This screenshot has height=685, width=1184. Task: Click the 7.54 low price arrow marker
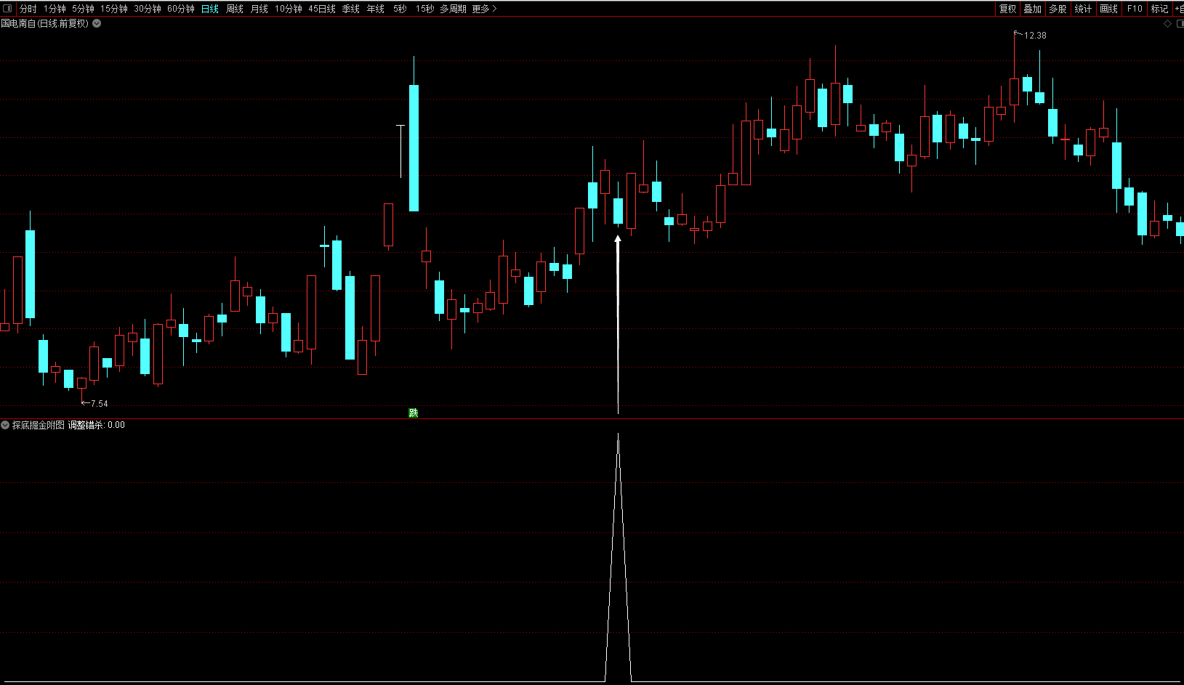86,402
